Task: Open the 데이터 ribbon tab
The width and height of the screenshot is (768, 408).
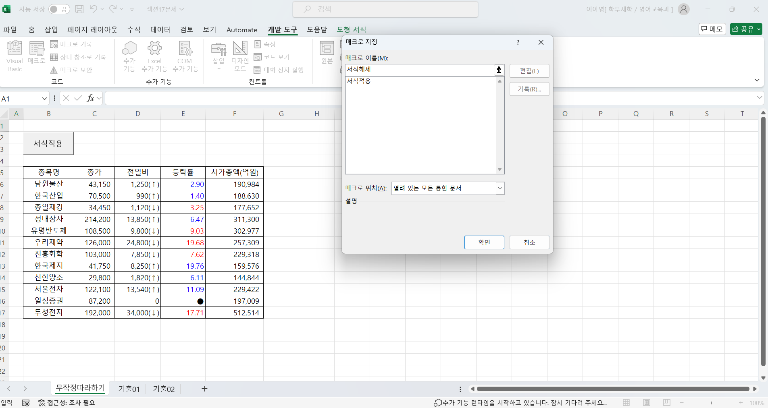Action: coord(160,30)
